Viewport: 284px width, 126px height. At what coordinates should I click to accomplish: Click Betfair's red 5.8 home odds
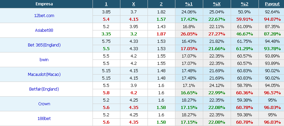pyautogui.click(x=106, y=93)
